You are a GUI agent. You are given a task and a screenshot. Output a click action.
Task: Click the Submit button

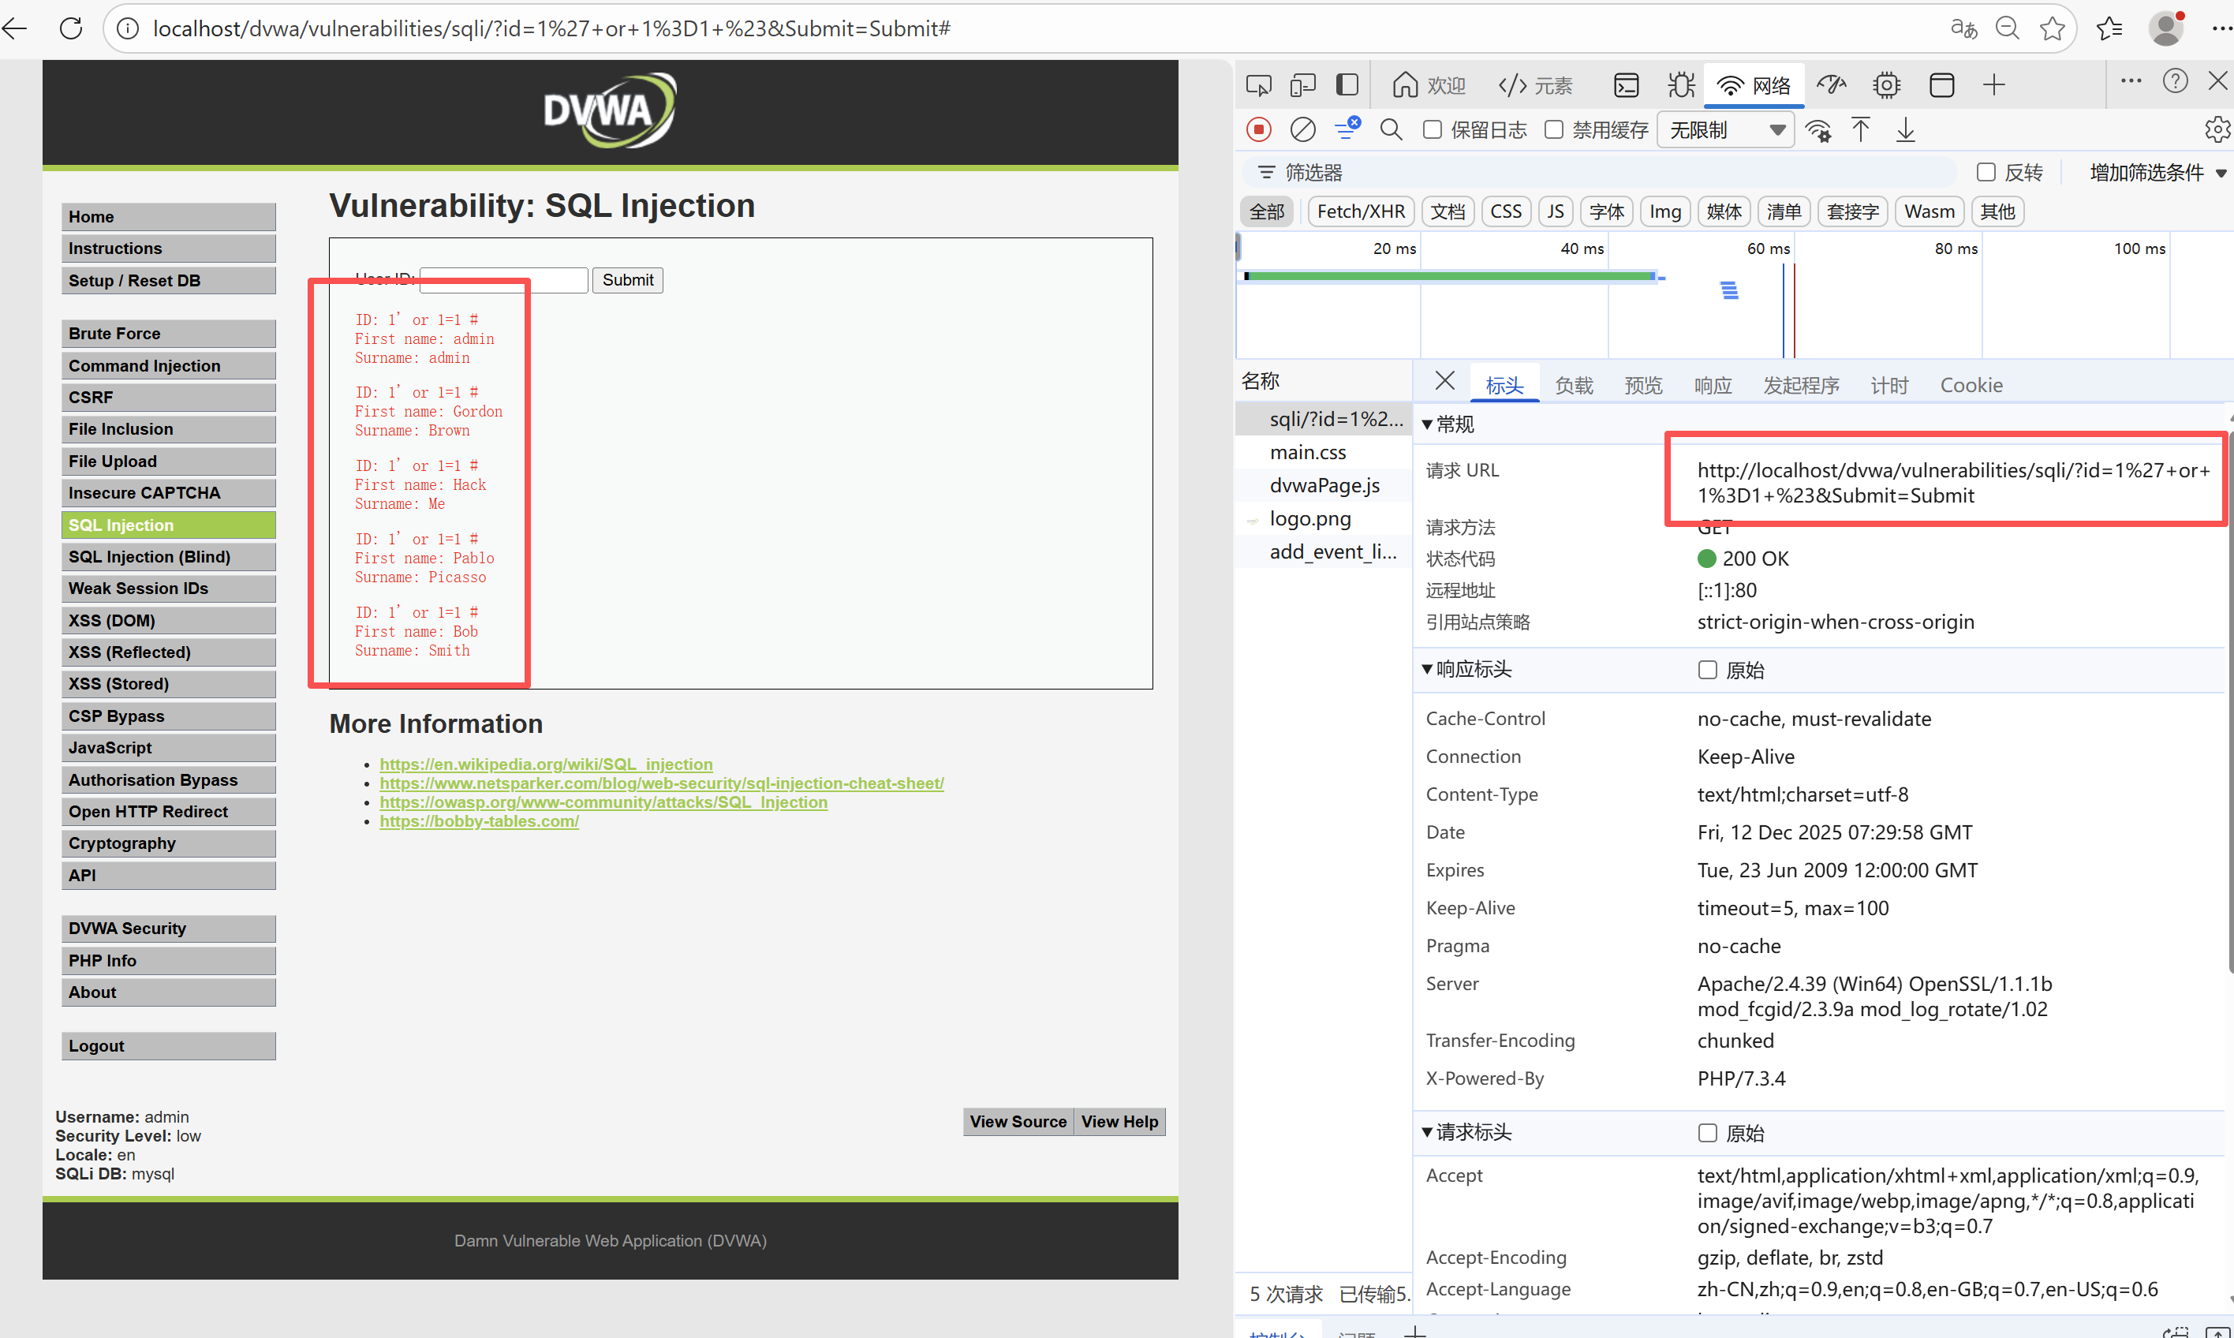point(627,279)
